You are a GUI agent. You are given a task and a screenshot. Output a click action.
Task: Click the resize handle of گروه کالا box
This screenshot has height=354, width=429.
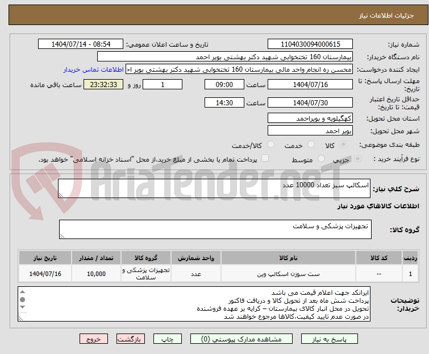62,236
